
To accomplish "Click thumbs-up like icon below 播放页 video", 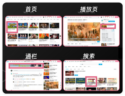I will 68,44.
